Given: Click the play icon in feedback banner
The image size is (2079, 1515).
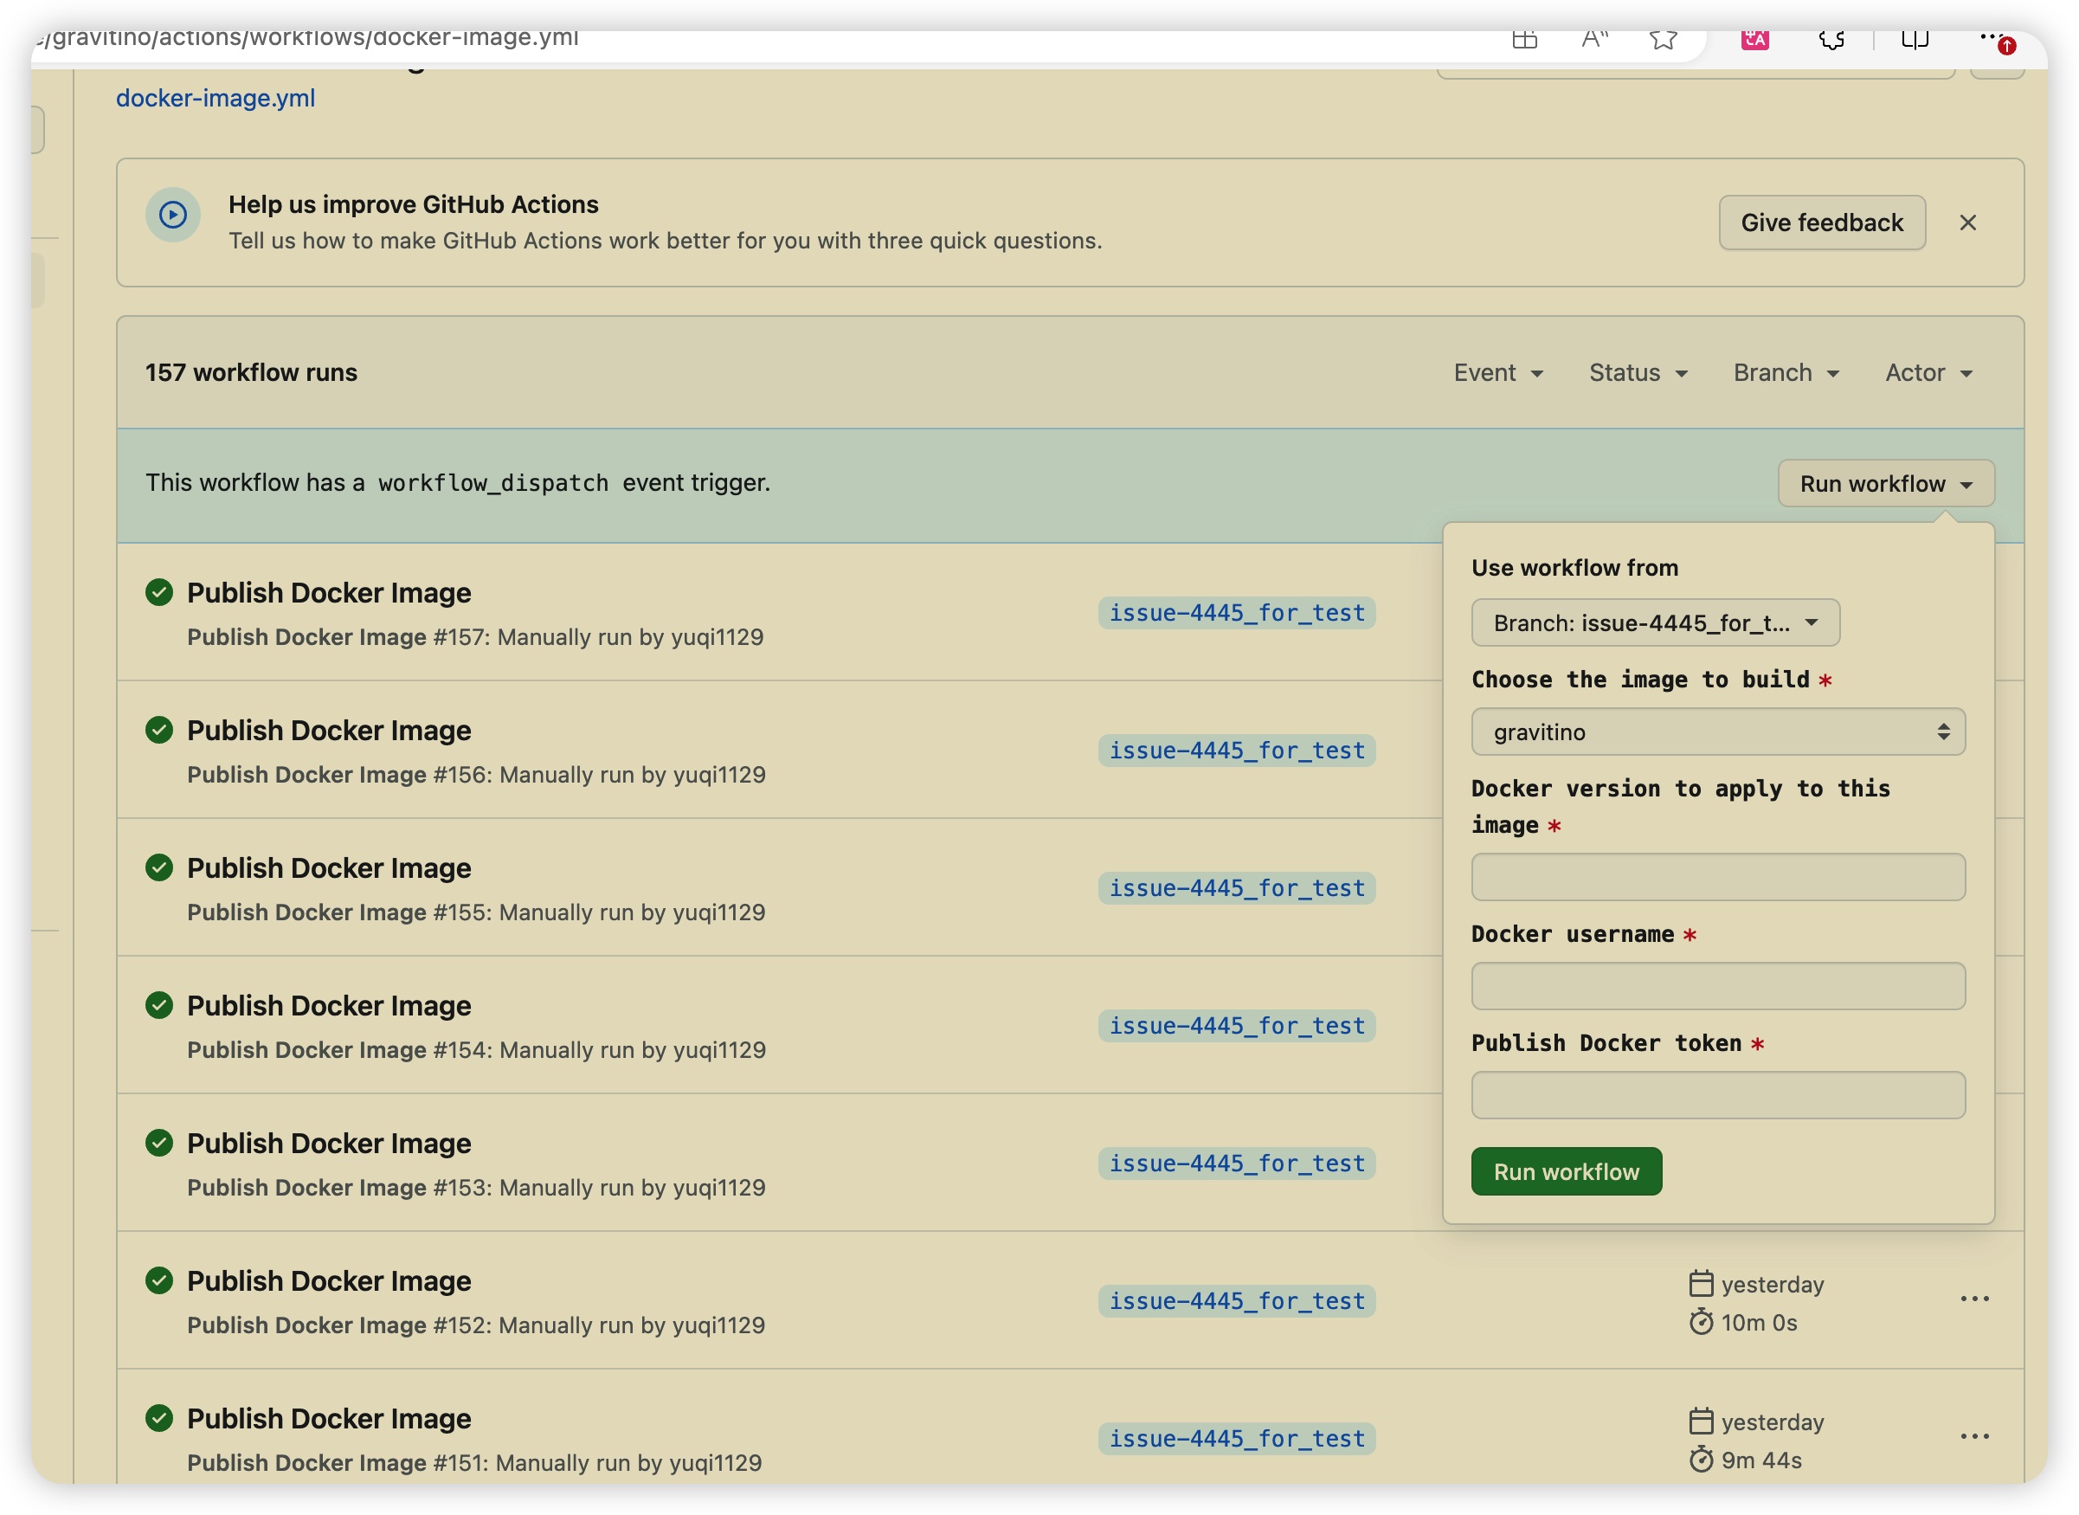Looking at the screenshot, I should coord(172,216).
